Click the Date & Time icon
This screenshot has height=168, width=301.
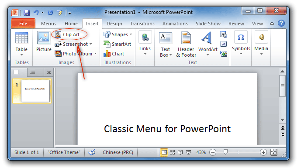[224, 34]
